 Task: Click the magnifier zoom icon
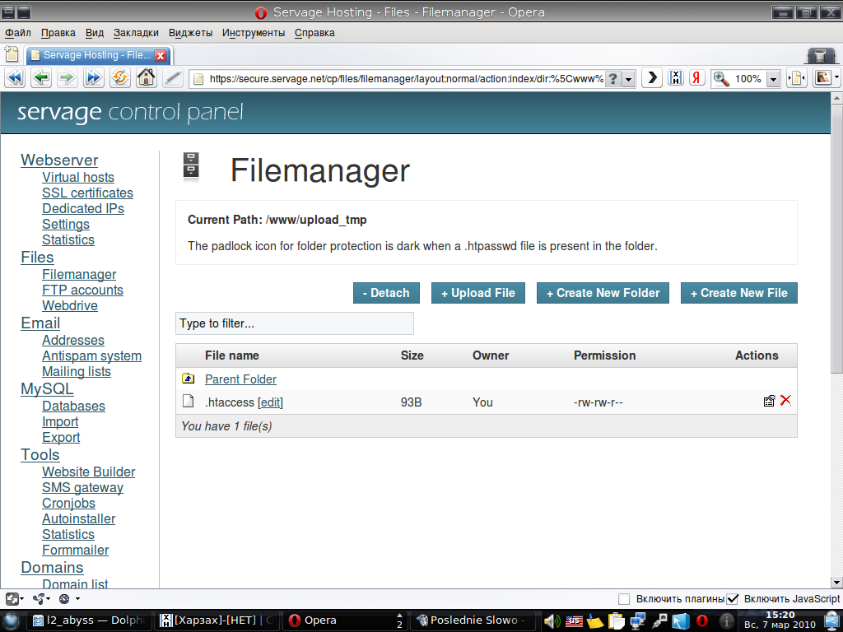(721, 78)
